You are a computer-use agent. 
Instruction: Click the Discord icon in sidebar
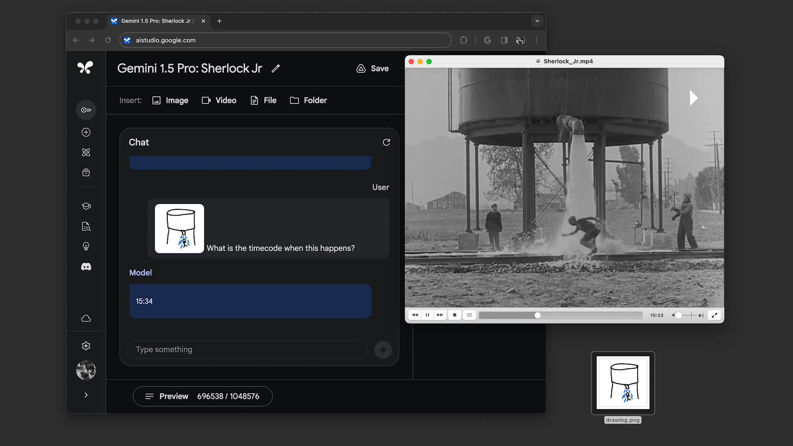click(86, 267)
